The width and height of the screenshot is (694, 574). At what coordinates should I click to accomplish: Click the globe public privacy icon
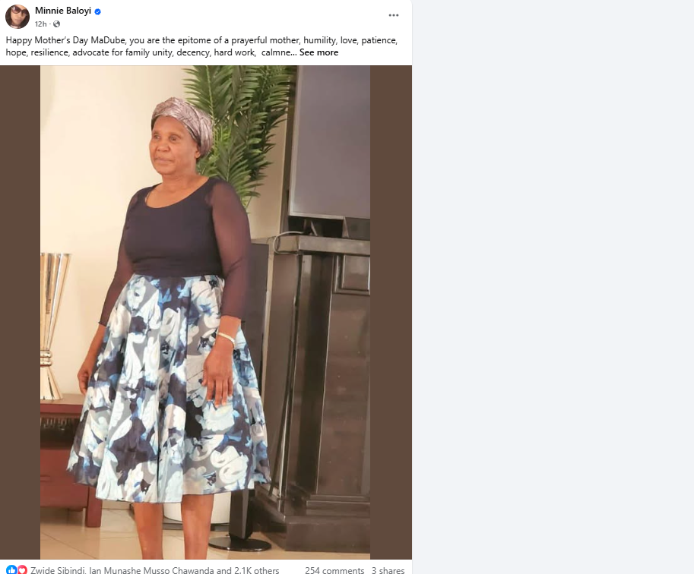click(57, 24)
